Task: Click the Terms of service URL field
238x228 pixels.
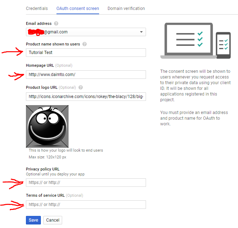Action: click(x=86, y=205)
